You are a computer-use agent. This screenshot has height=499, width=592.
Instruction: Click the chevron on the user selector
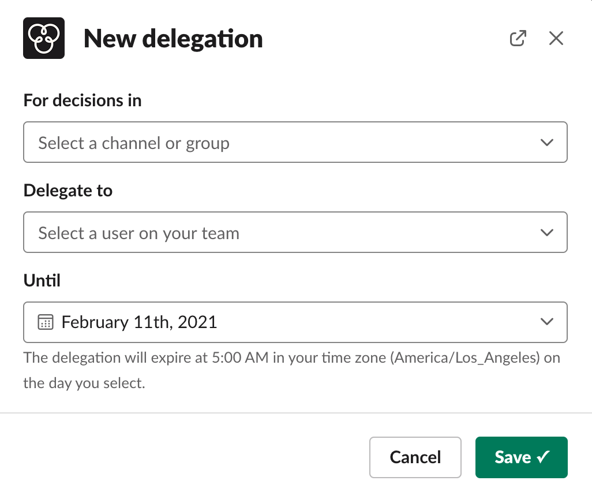tap(547, 232)
